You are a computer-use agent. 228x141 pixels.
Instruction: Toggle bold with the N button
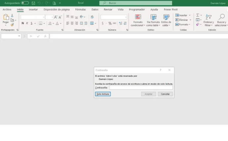(x=23, y=23)
